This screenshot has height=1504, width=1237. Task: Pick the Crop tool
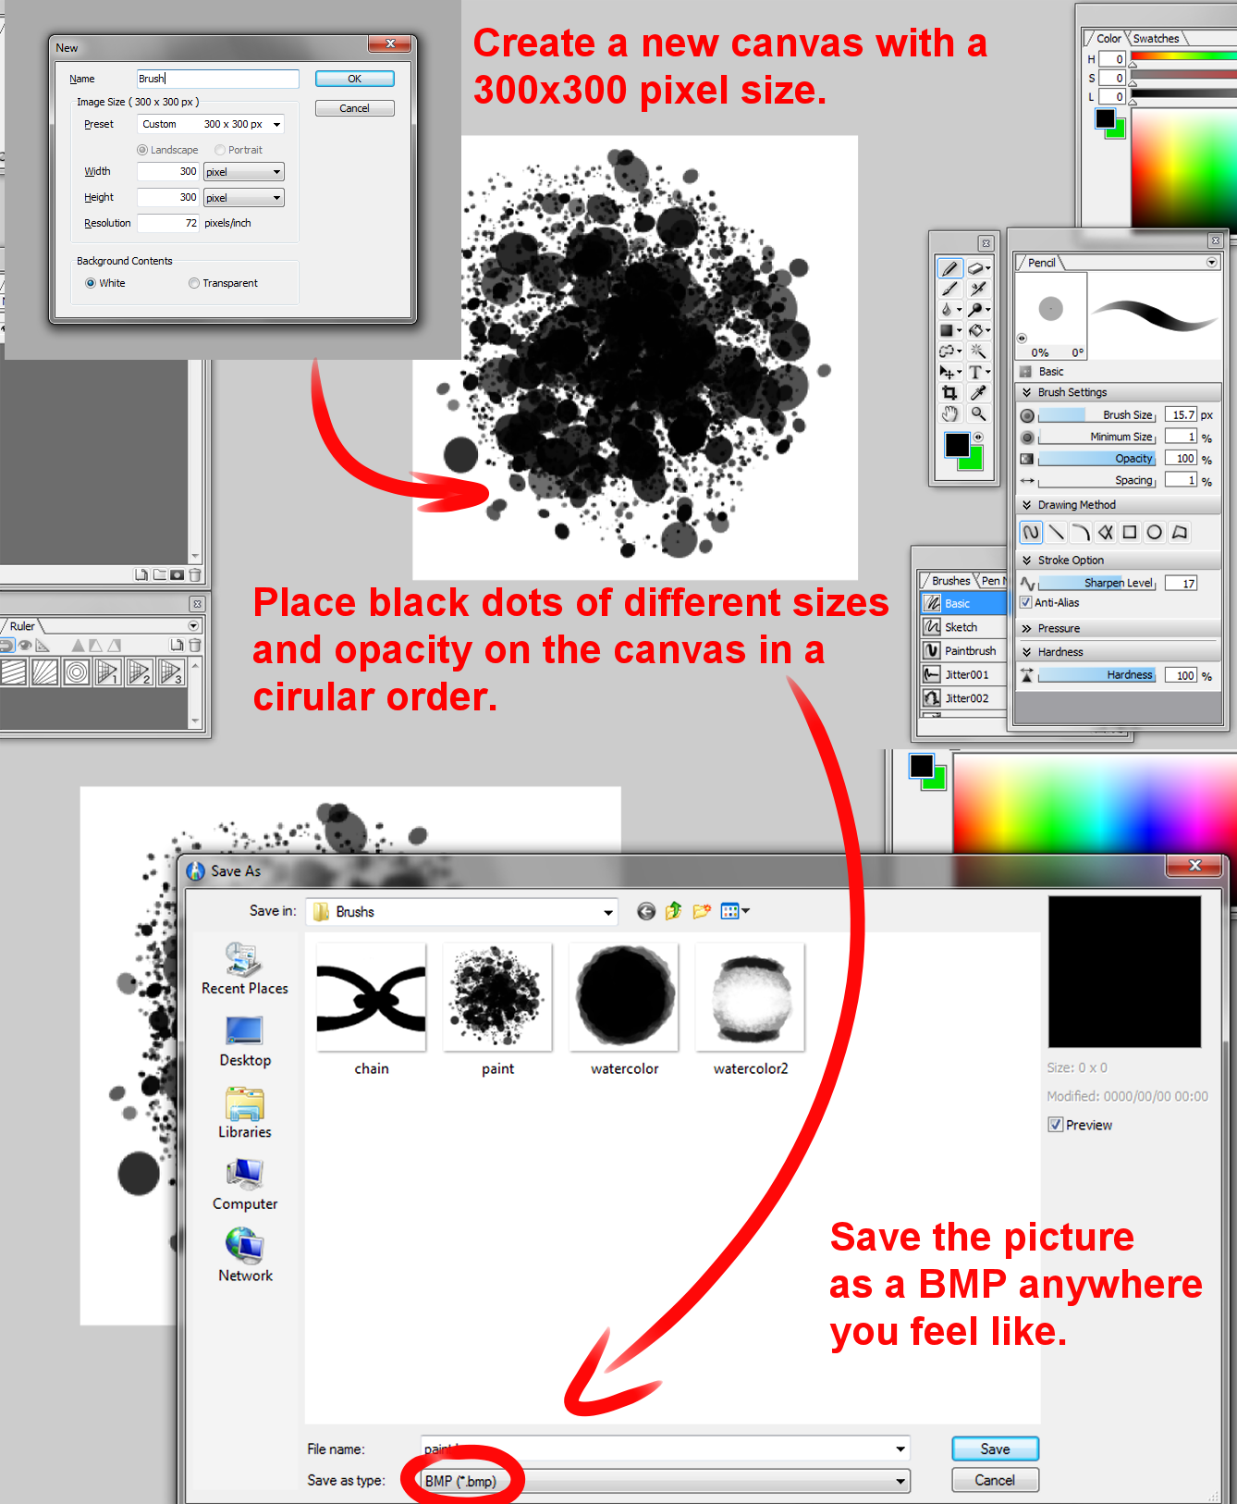point(949,393)
